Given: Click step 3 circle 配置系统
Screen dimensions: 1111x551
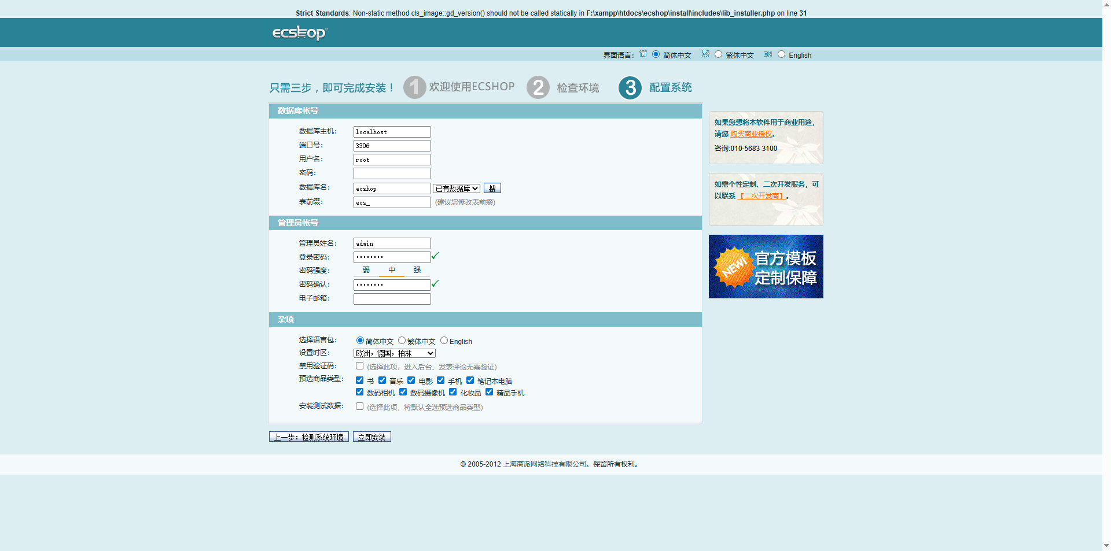Looking at the screenshot, I should pyautogui.click(x=630, y=88).
